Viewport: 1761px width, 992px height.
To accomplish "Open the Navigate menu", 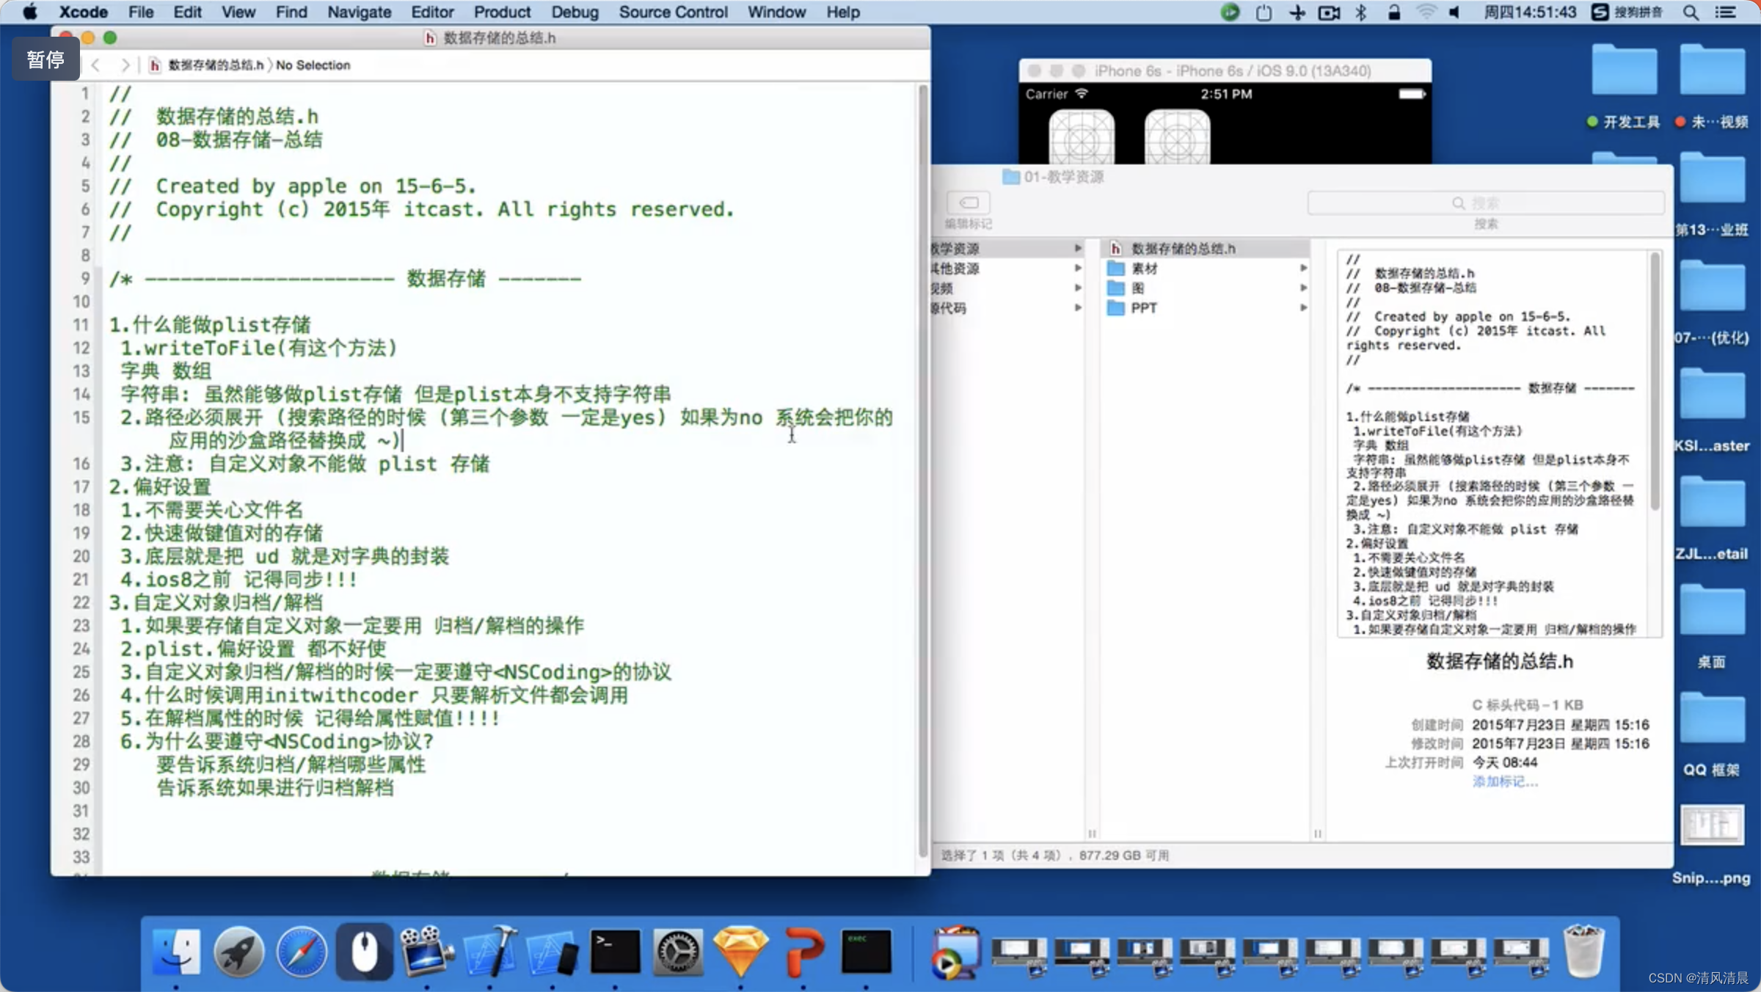I will [359, 12].
